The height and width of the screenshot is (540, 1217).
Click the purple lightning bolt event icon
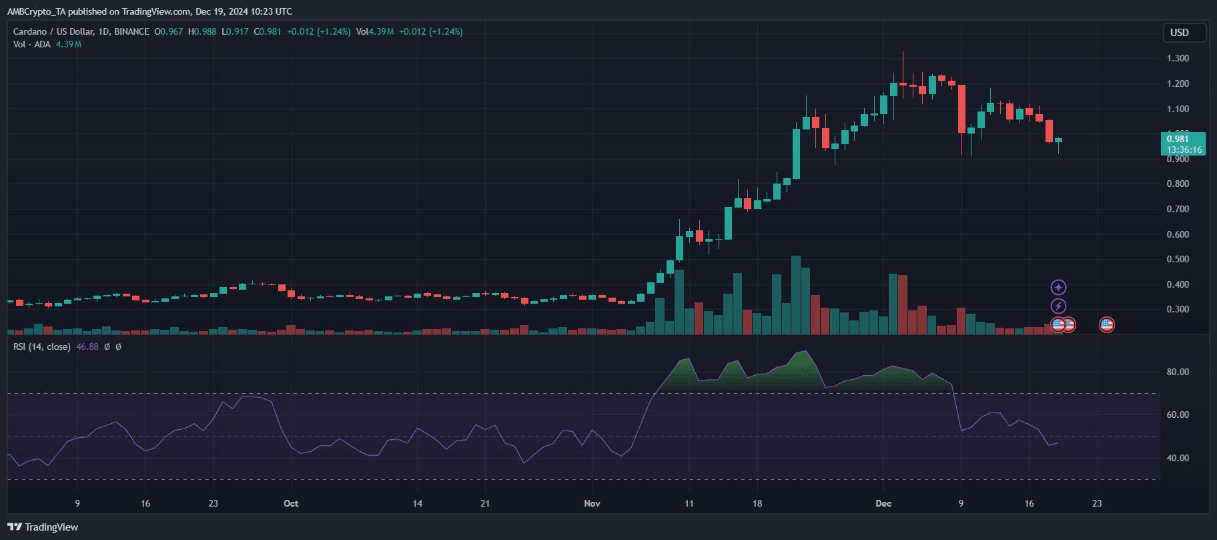click(1058, 306)
